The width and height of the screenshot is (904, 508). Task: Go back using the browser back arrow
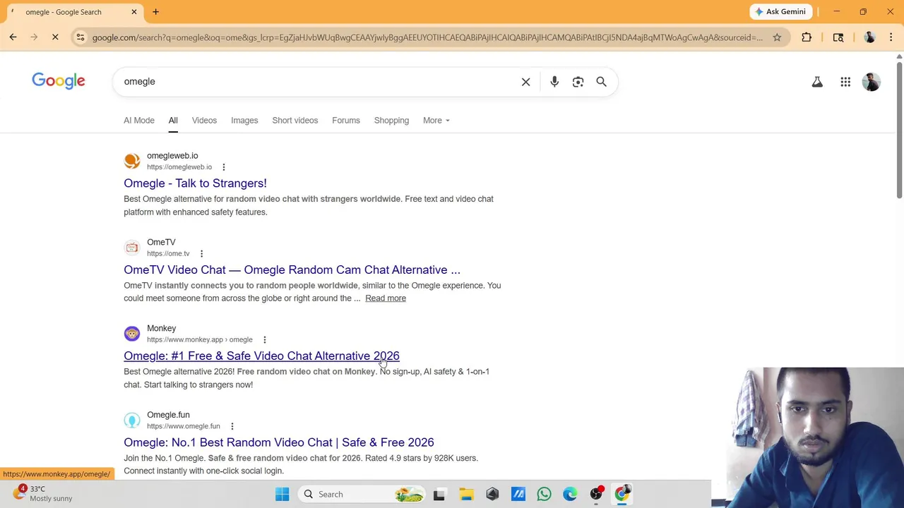(13, 37)
